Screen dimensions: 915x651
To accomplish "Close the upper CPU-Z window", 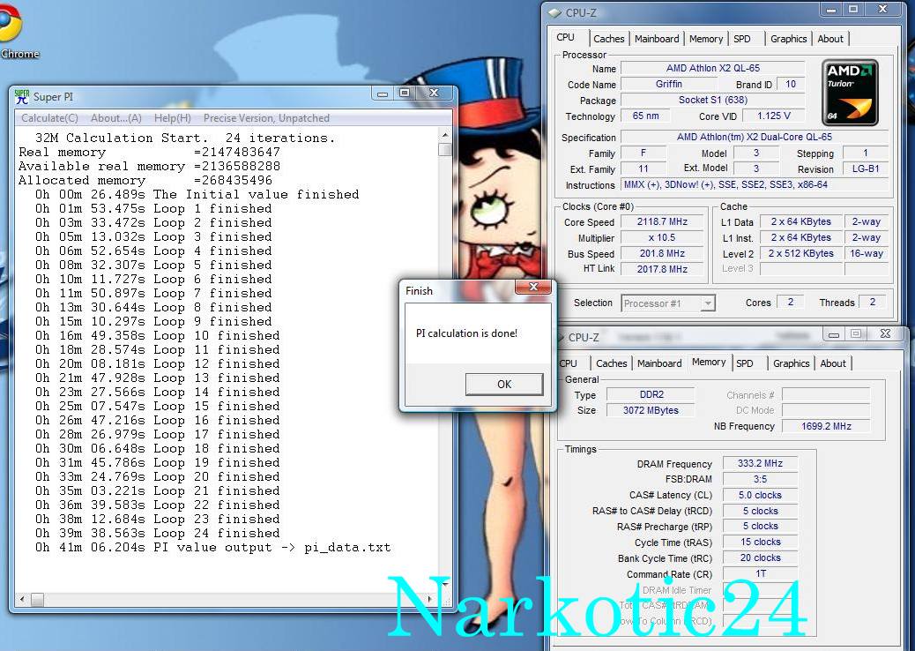I will (883, 10).
